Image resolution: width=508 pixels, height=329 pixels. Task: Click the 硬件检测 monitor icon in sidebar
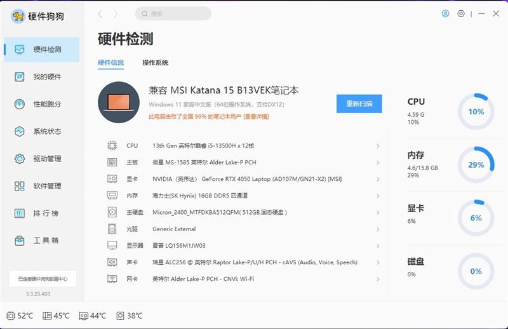[20, 50]
